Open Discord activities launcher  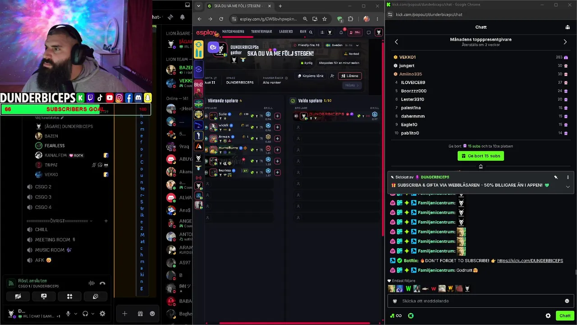69,297
